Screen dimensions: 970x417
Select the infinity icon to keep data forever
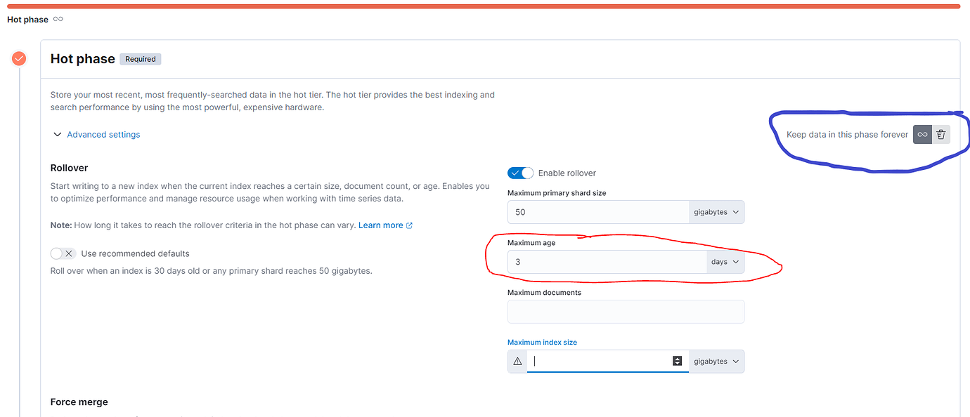(921, 134)
